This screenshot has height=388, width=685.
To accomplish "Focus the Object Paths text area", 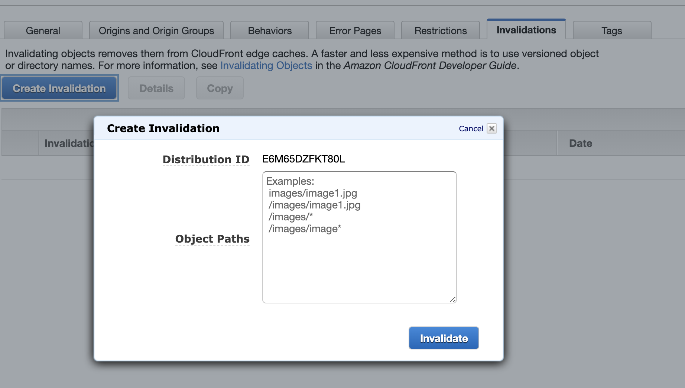I will point(359,260).
